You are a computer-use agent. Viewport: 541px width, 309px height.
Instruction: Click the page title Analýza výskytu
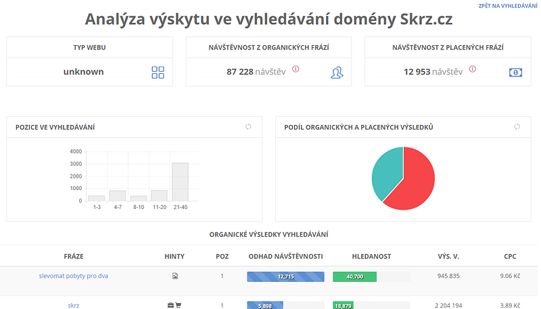pyautogui.click(x=268, y=19)
